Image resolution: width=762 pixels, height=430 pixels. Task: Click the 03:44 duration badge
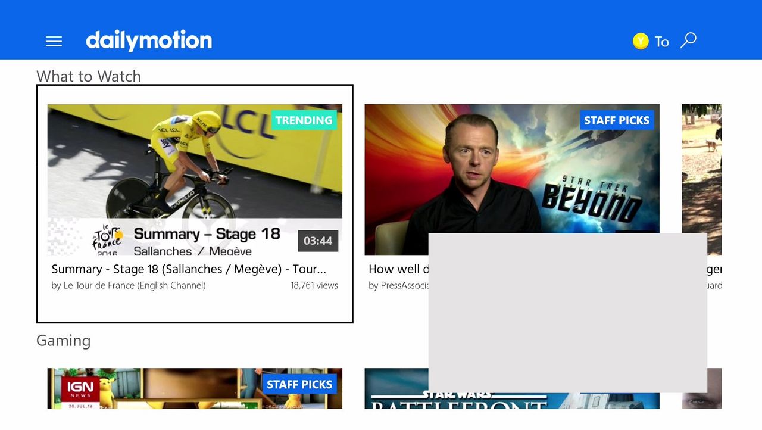tap(318, 241)
